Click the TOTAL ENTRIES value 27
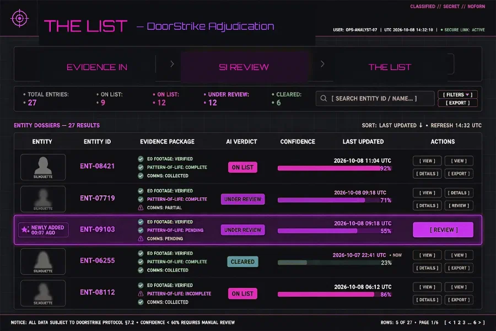The image size is (496, 331). 33,103
